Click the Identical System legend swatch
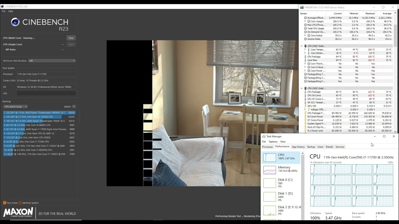Viewport: 399px width, 224px height. (x=20, y=203)
